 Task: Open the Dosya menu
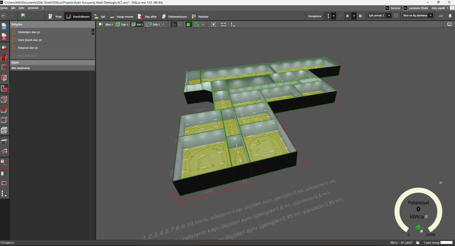[x=4, y=8]
